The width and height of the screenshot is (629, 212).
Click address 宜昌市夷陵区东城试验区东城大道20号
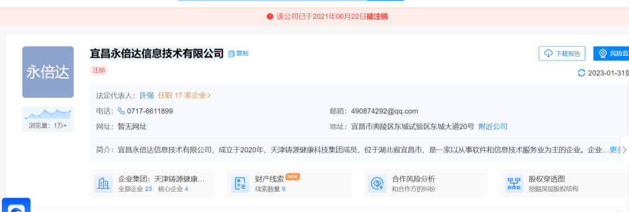(412, 127)
